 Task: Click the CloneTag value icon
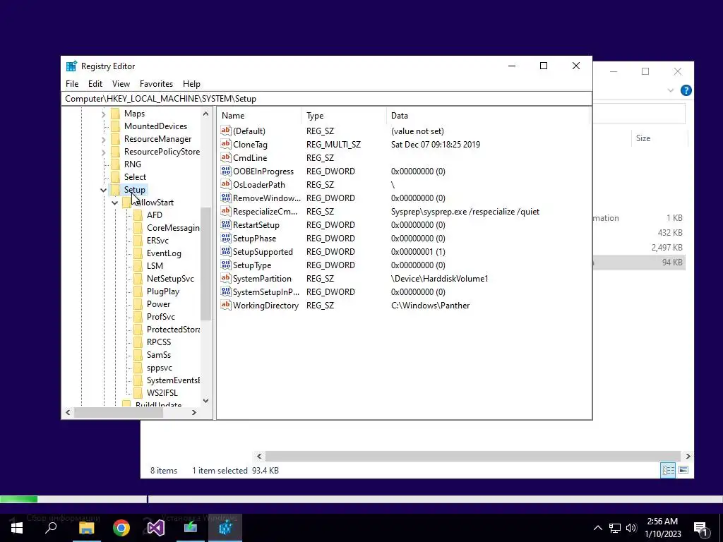(x=225, y=144)
